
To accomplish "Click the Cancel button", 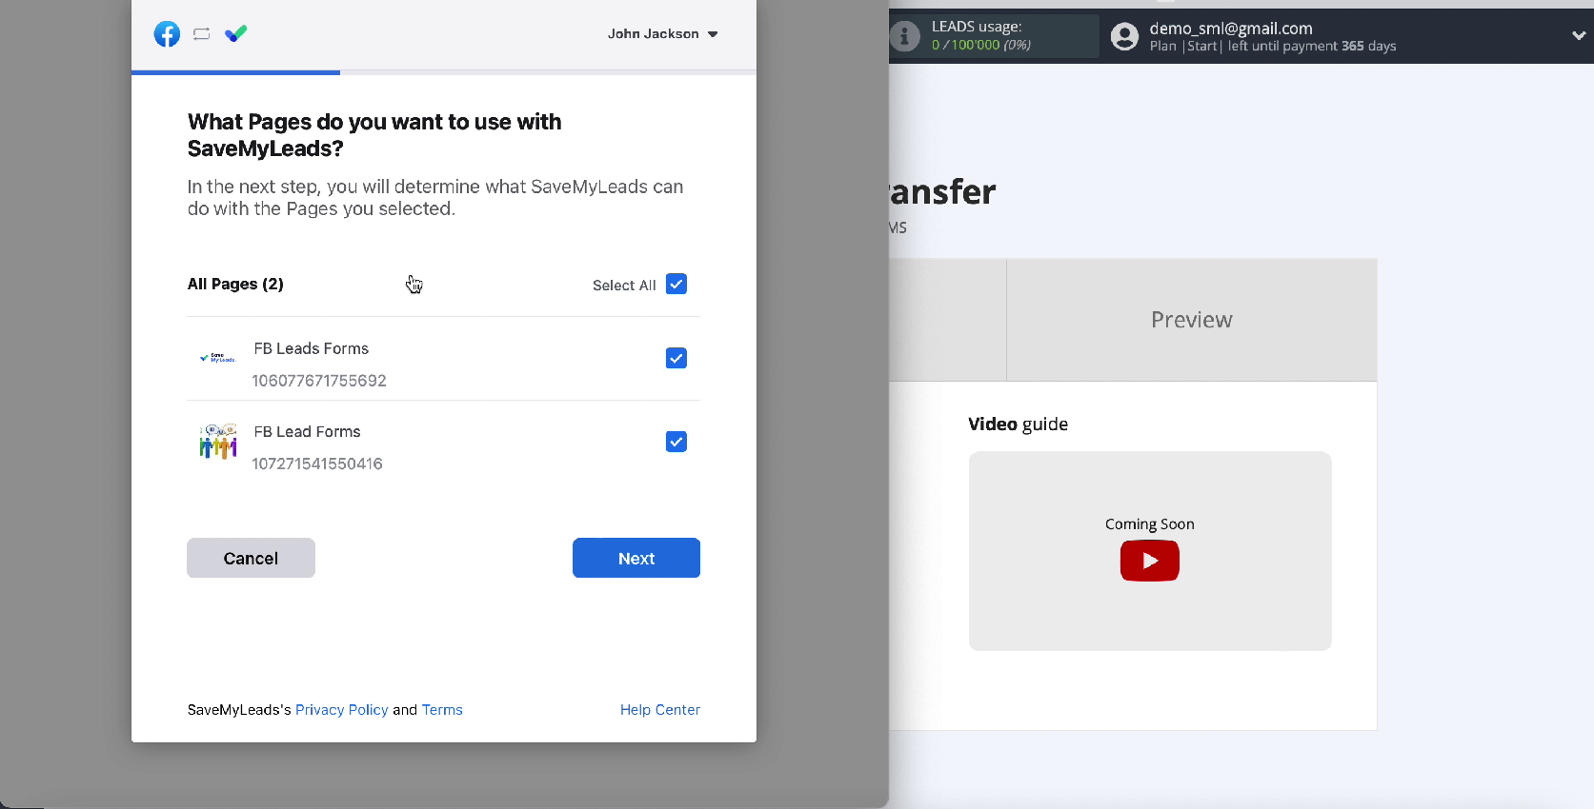I will point(251,558).
